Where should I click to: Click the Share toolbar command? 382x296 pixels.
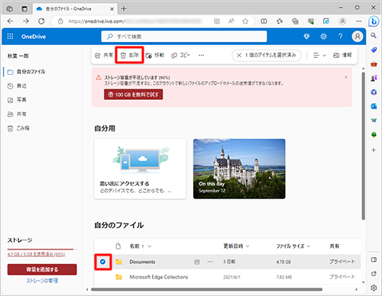point(104,55)
